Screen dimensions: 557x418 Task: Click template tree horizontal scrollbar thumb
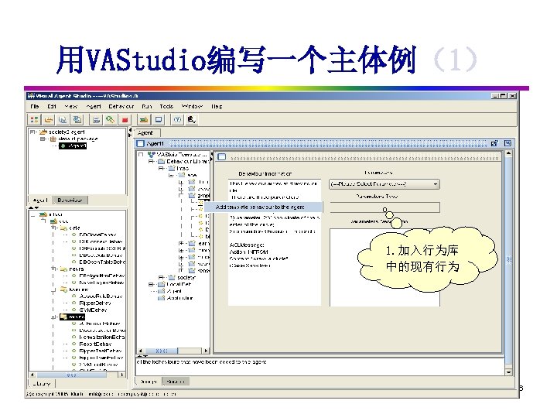(x=161, y=351)
